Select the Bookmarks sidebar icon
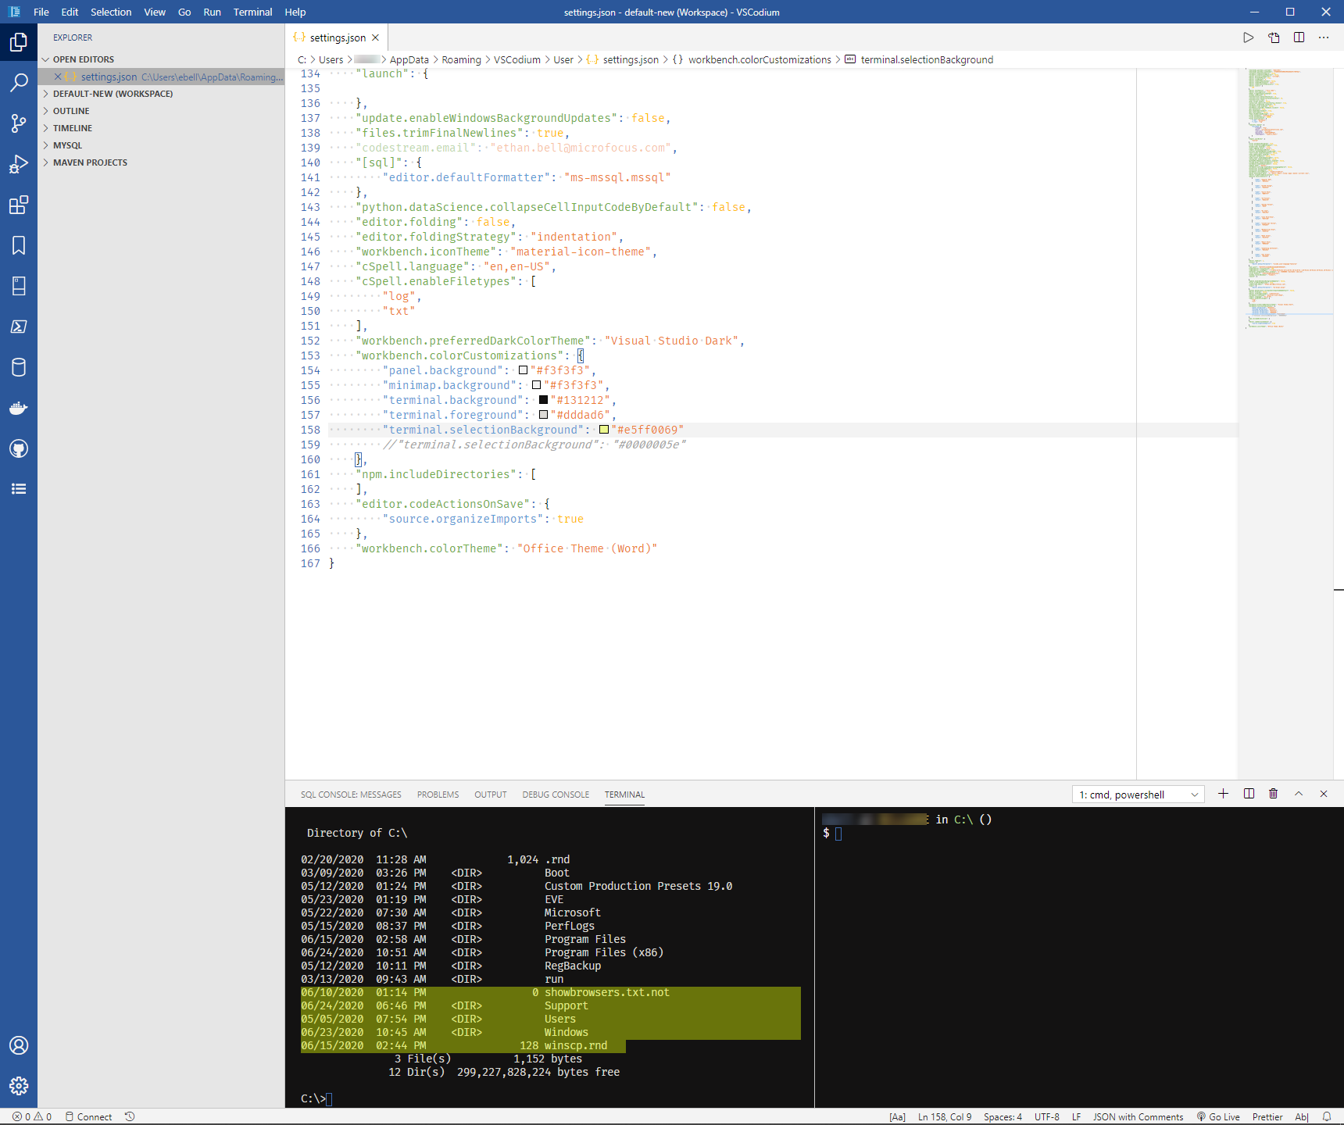 pyautogui.click(x=19, y=245)
